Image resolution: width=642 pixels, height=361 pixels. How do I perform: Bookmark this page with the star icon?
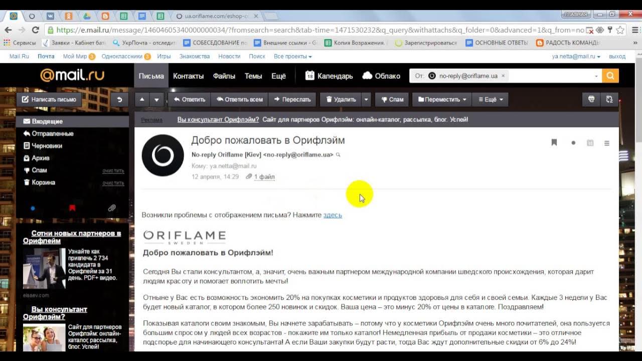[x=620, y=30]
